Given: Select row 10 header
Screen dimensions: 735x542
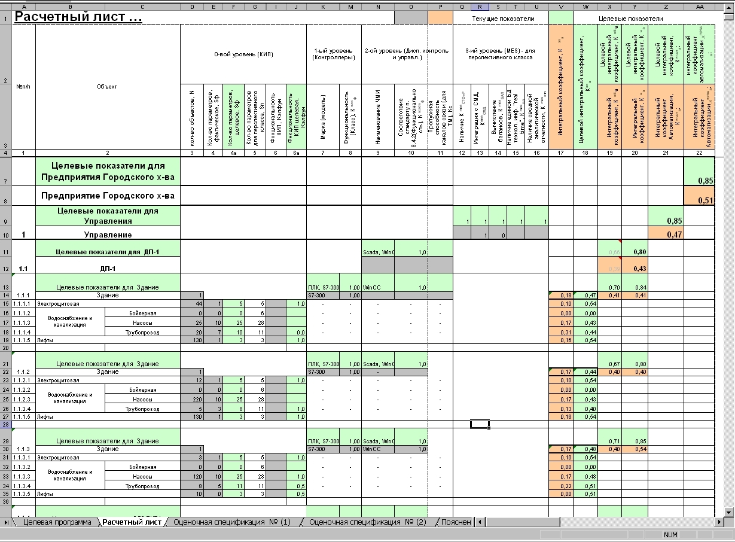Looking at the screenshot, I should point(6,234).
